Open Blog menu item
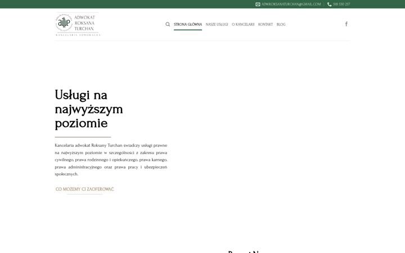 click(x=281, y=24)
